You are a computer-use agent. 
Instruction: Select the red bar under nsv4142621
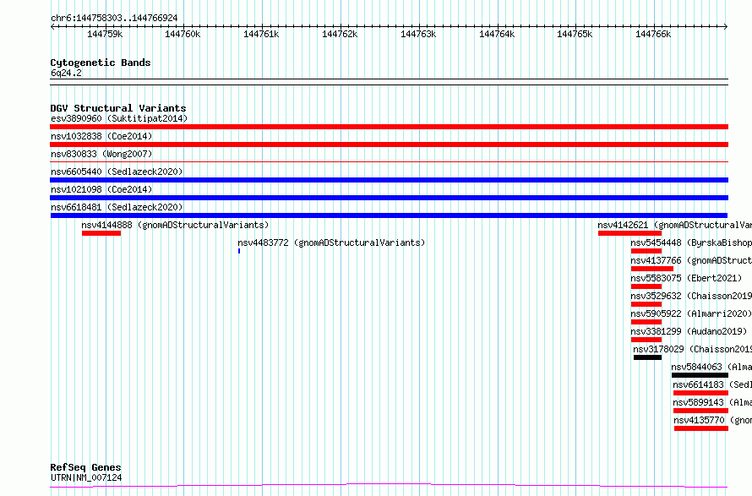[629, 233]
